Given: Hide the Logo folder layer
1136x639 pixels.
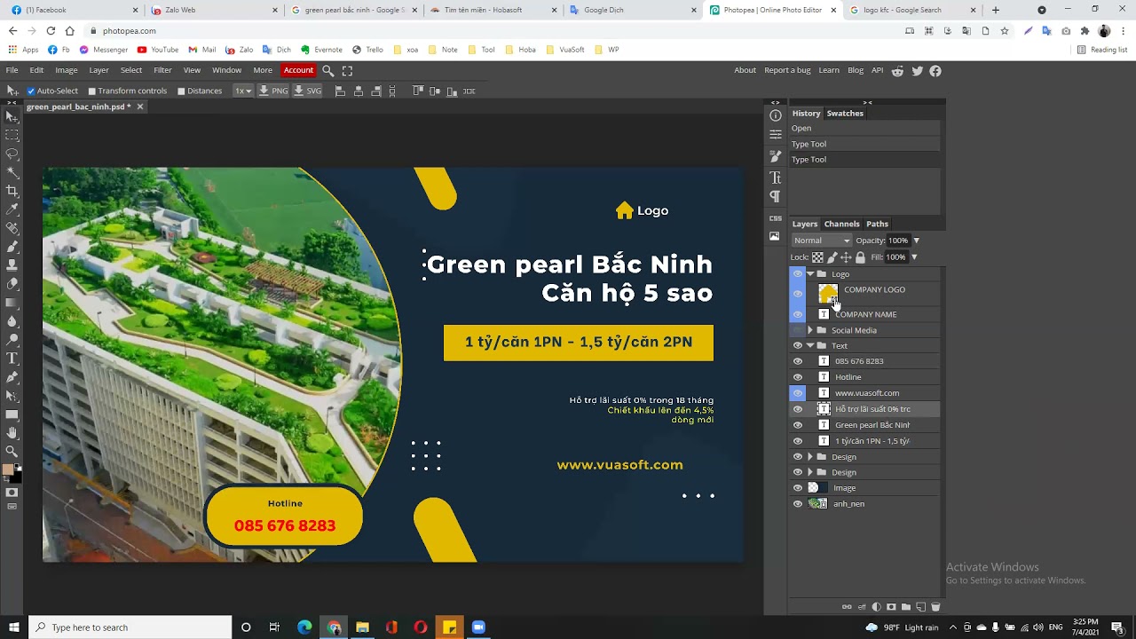Looking at the screenshot, I should (798, 274).
